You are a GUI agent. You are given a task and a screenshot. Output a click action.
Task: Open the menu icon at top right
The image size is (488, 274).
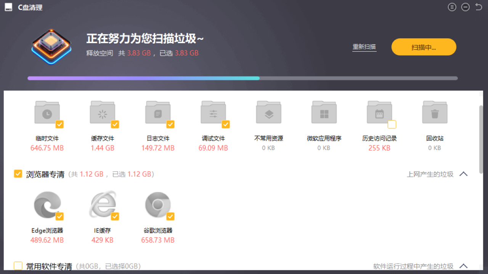pos(452,7)
